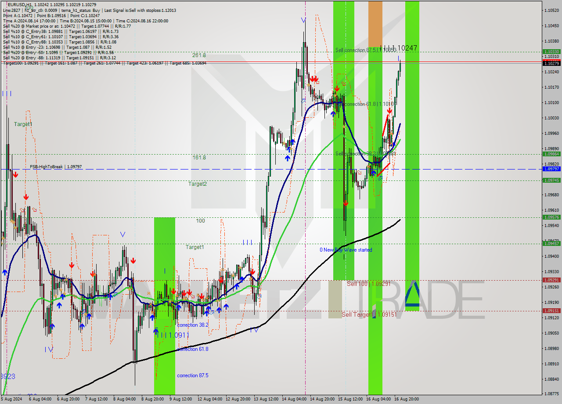Click the 'FSB-HighToBreak | 1.09797' label
Image resolution: width=562 pixels, height=404 pixels.
[56, 167]
